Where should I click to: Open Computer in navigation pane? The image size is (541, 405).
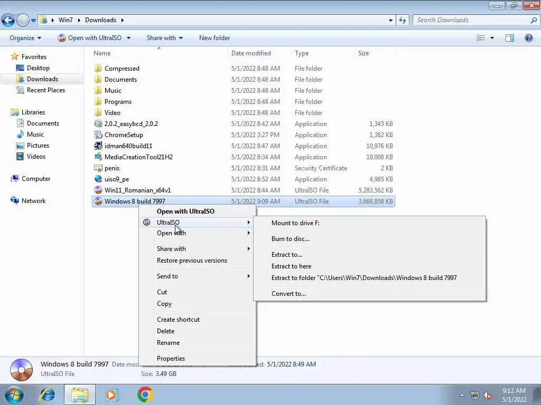[36, 178]
